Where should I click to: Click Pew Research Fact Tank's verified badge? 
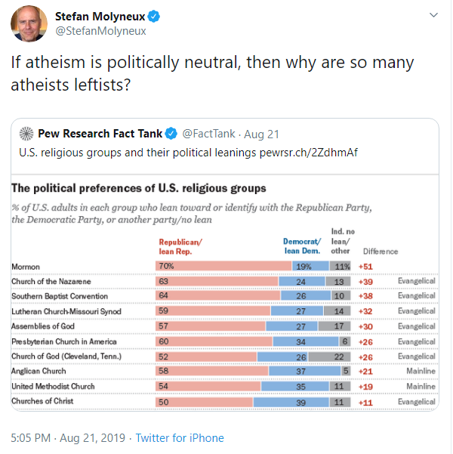[171, 134]
